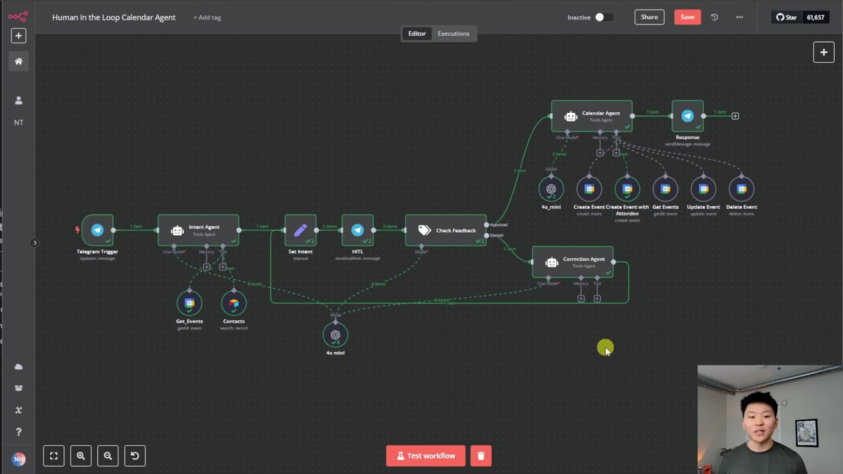This screenshot has width=843, height=474.
Task: Open the NT project in sidebar
Action: tap(18, 122)
